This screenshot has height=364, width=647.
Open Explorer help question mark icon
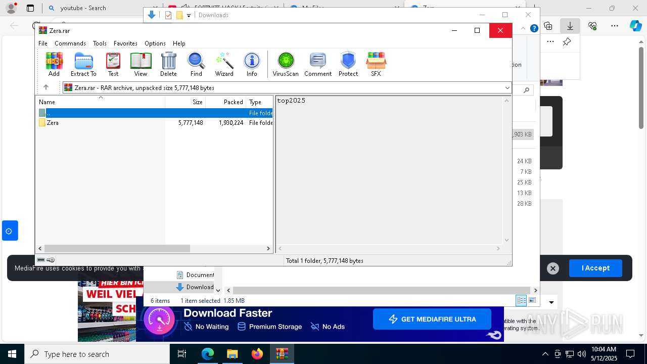click(x=534, y=28)
